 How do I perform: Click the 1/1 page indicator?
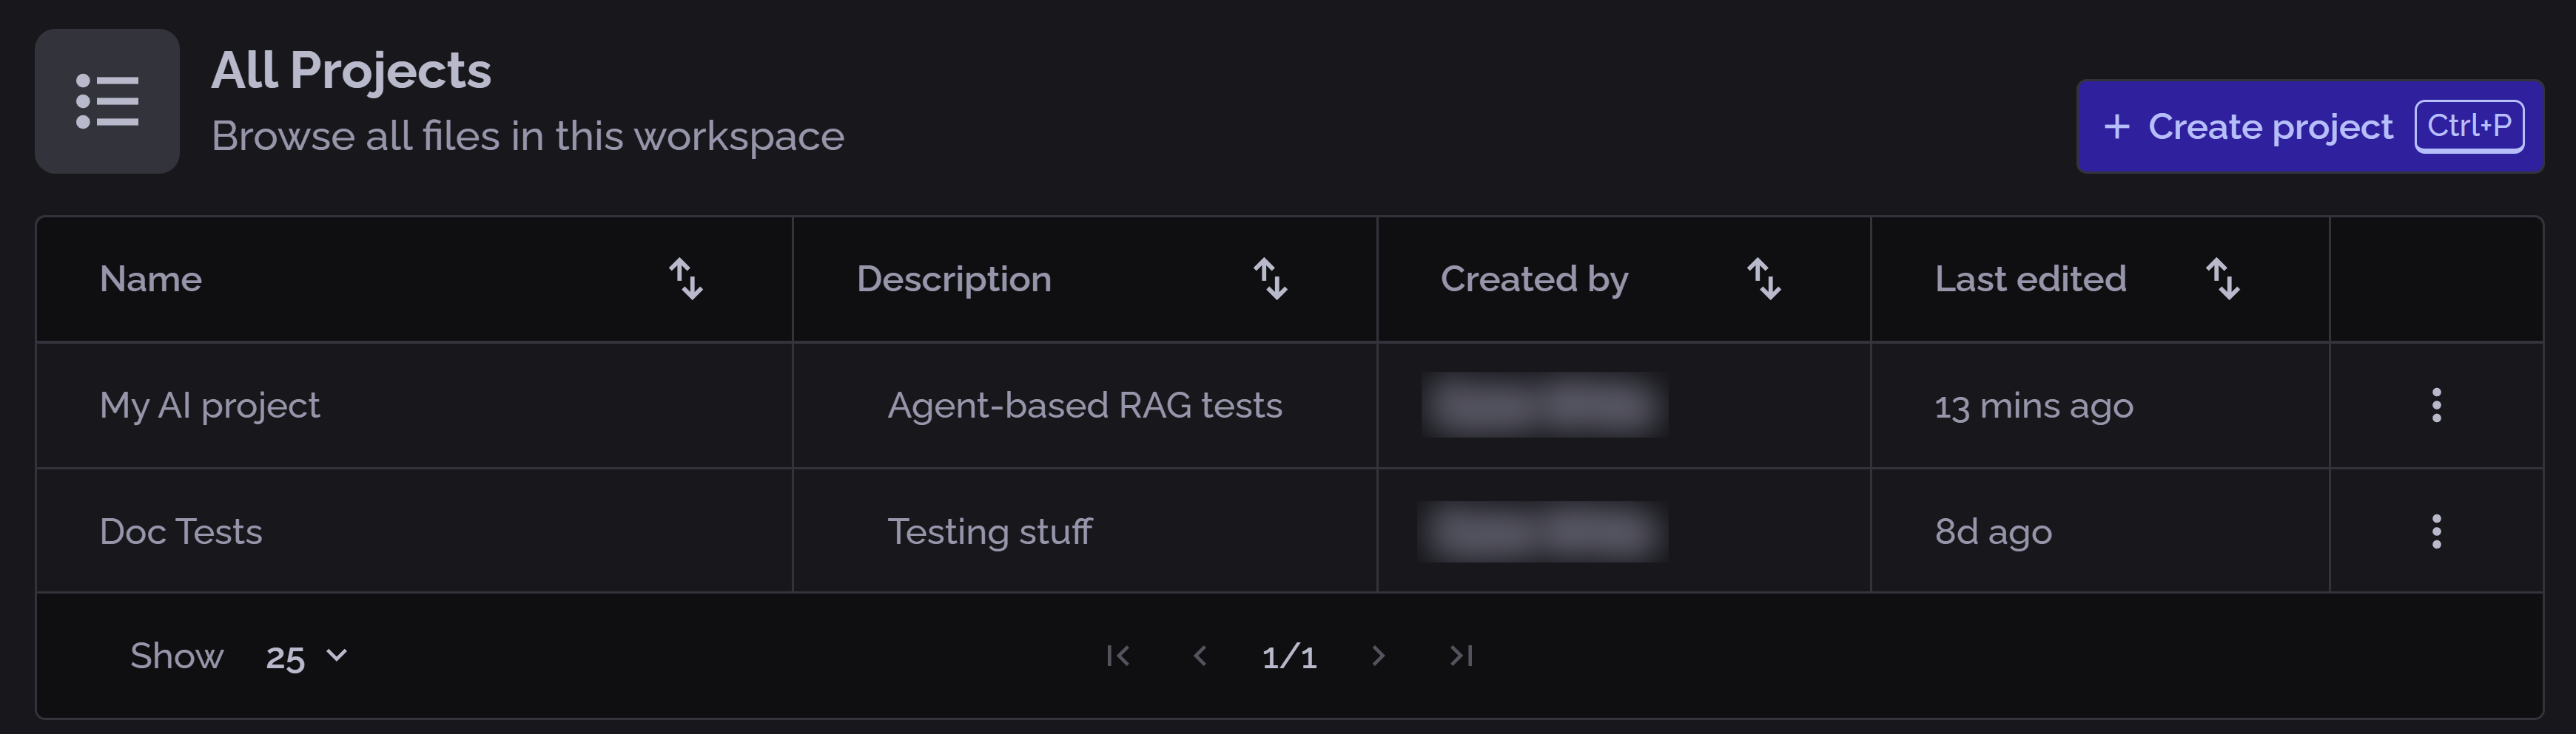[x=1289, y=656]
